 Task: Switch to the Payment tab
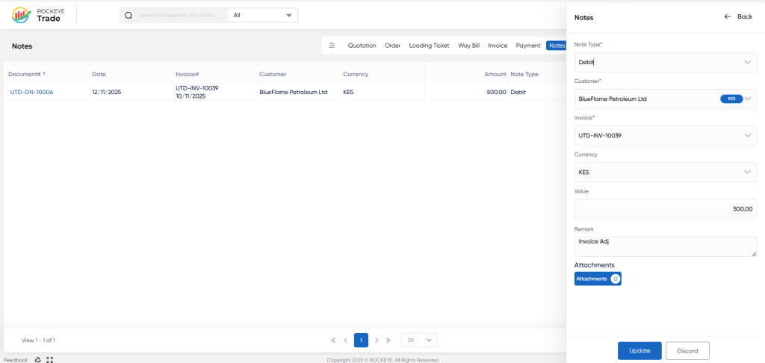[528, 46]
